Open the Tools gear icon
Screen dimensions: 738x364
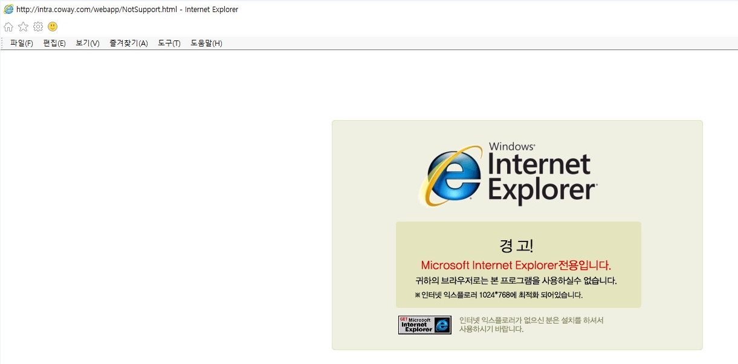pyautogui.click(x=38, y=27)
